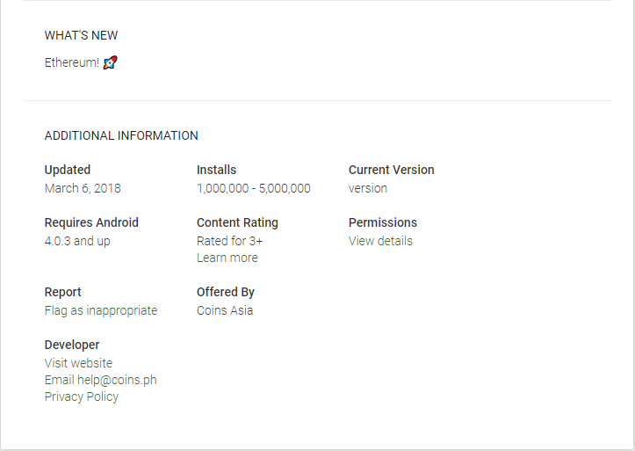The width and height of the screenshot is (635, 451).
Task: Visit the developer's website
Action: click(78, 363)
